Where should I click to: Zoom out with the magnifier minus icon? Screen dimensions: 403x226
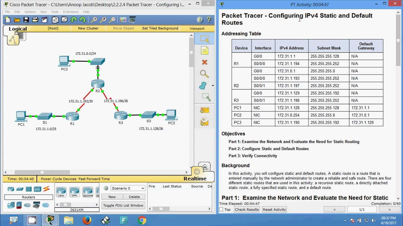[x=112, y=20]
